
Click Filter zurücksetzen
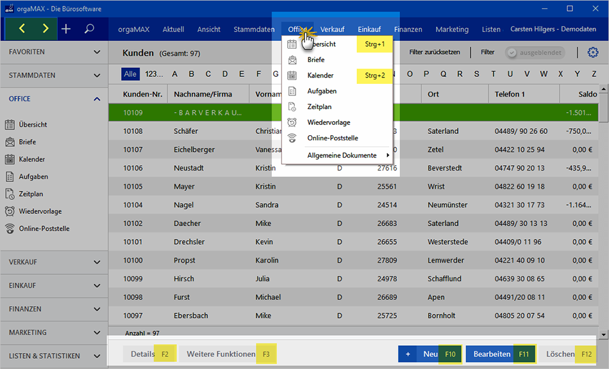point(434,52)
